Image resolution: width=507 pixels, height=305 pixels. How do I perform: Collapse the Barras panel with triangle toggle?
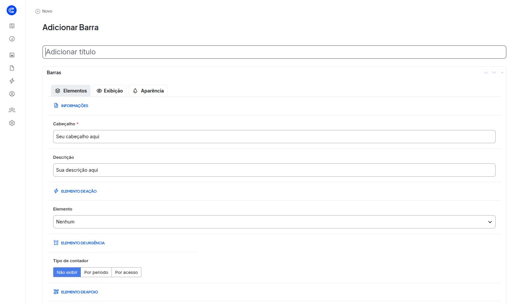click(x=502, y=72)
